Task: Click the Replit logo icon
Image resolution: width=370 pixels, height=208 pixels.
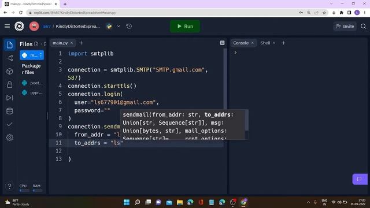Action: [19, 26]
